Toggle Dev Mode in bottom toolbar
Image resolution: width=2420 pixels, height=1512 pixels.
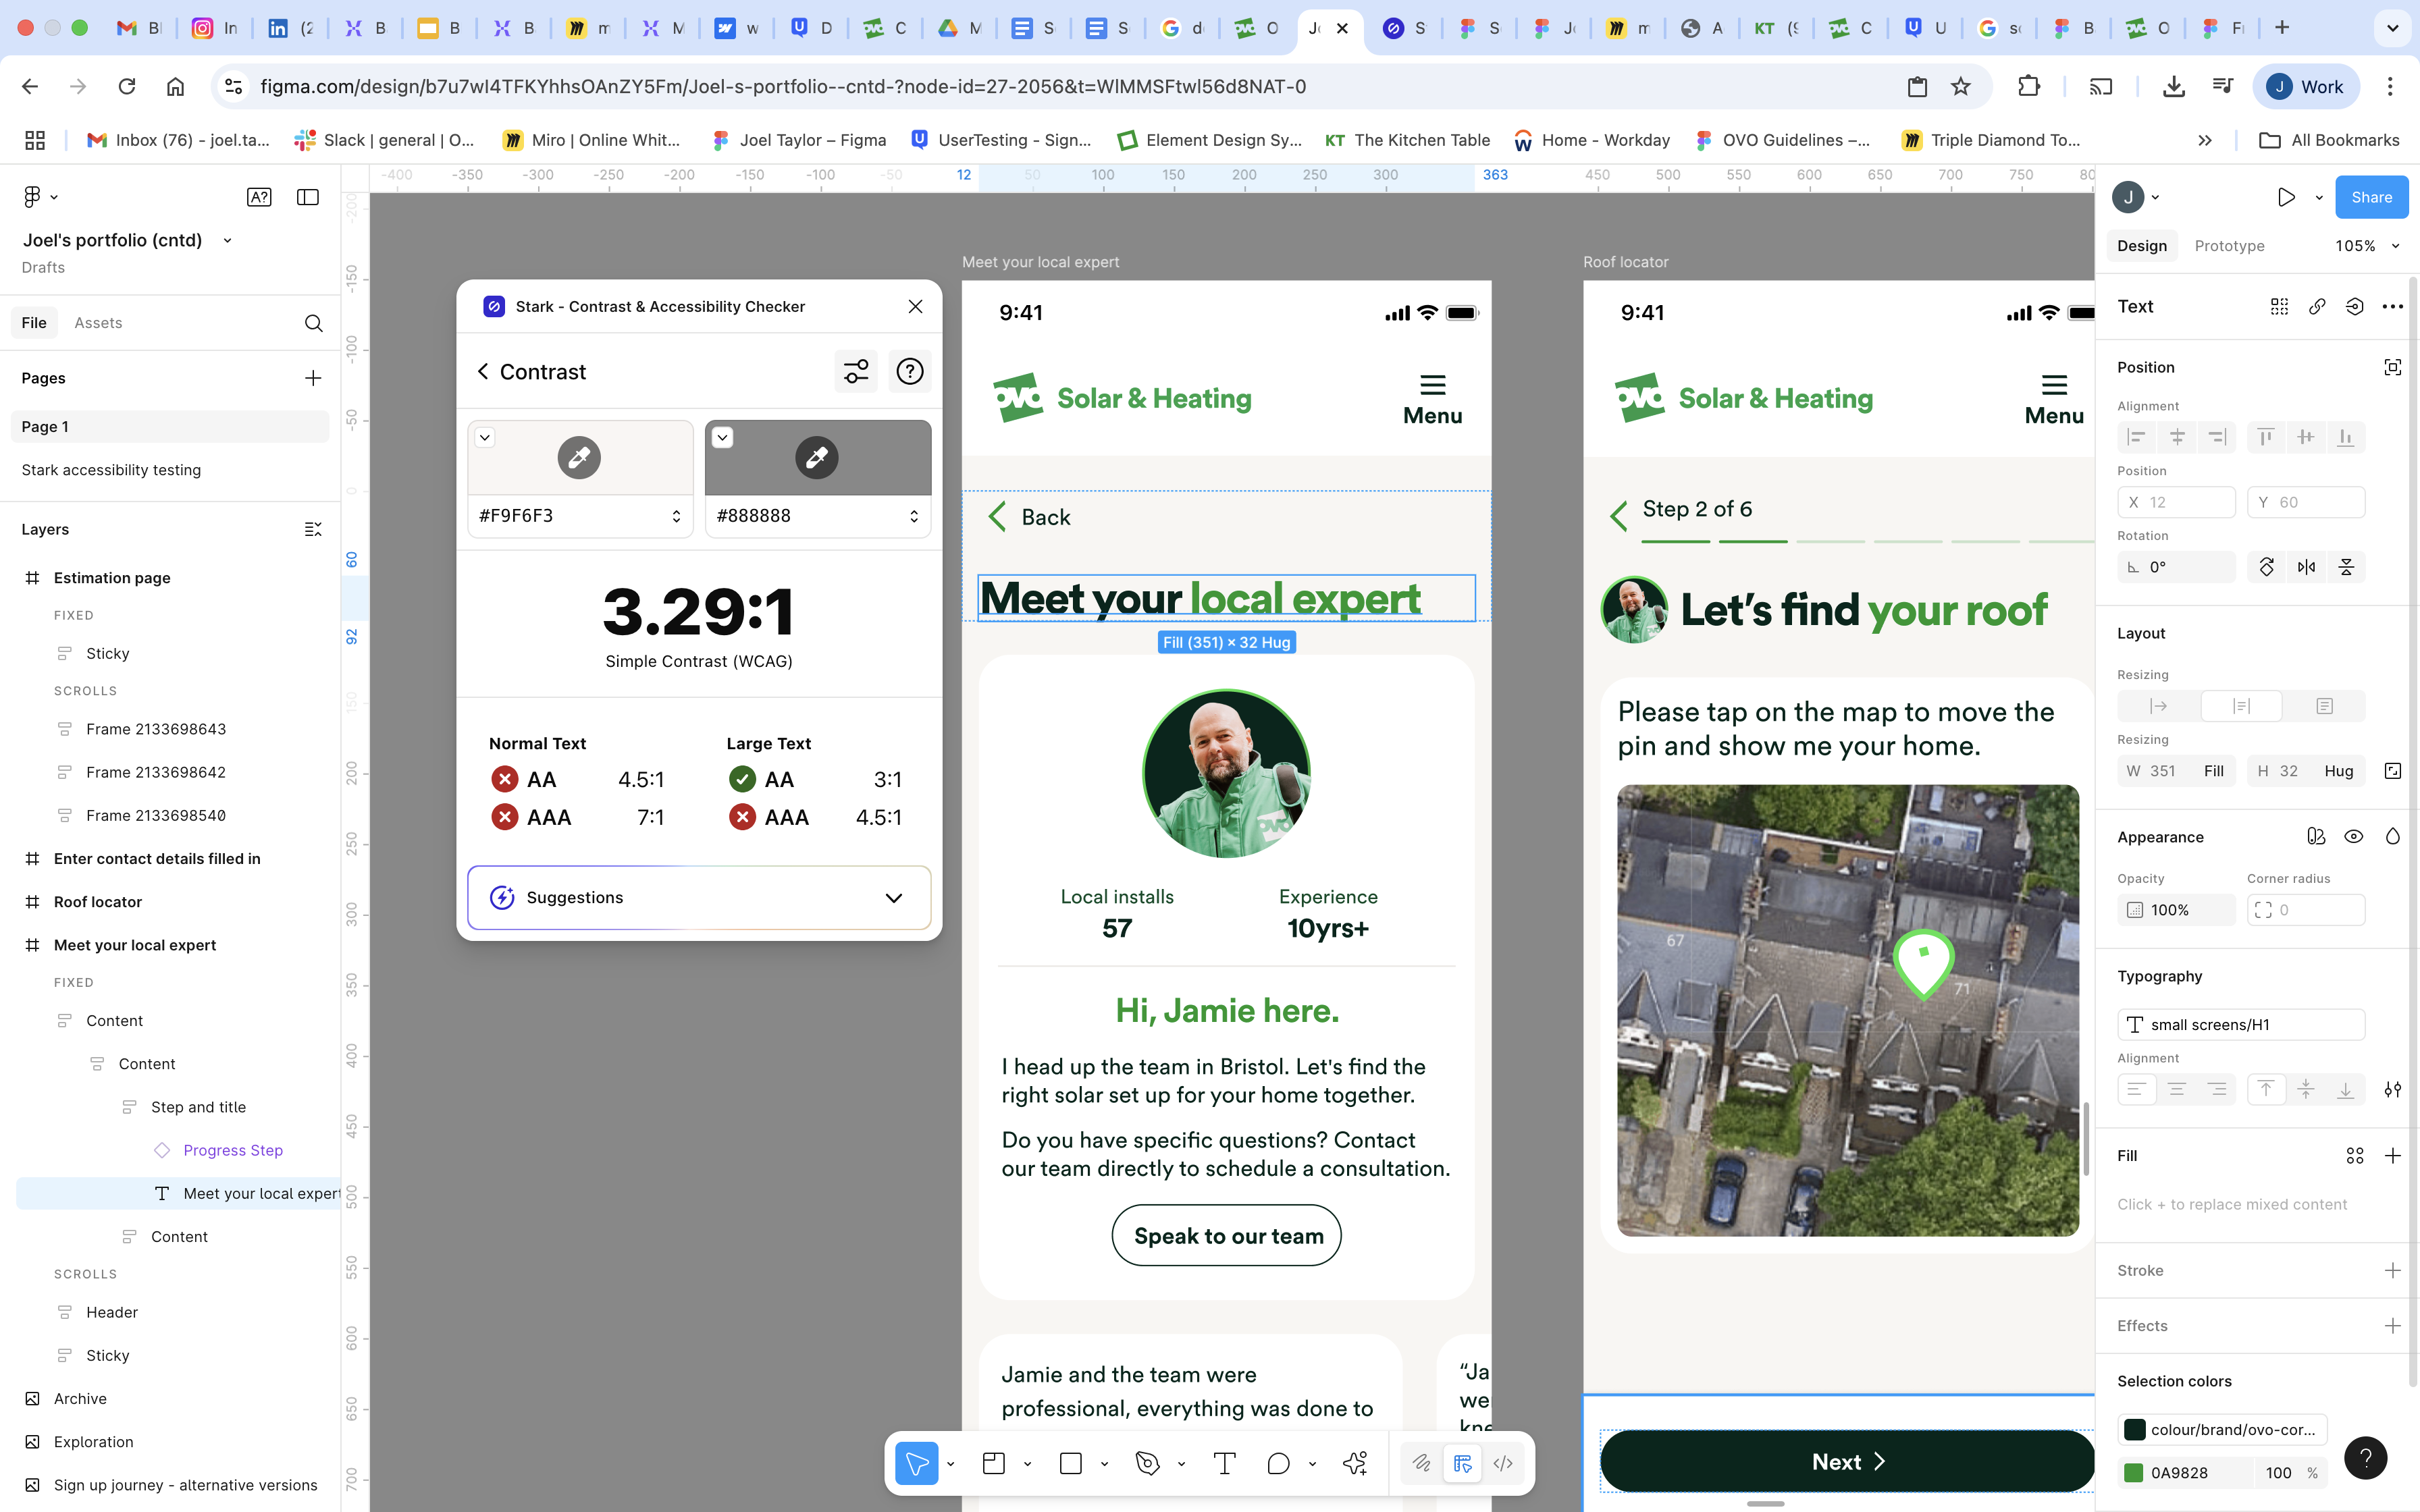point(1503,1463)
